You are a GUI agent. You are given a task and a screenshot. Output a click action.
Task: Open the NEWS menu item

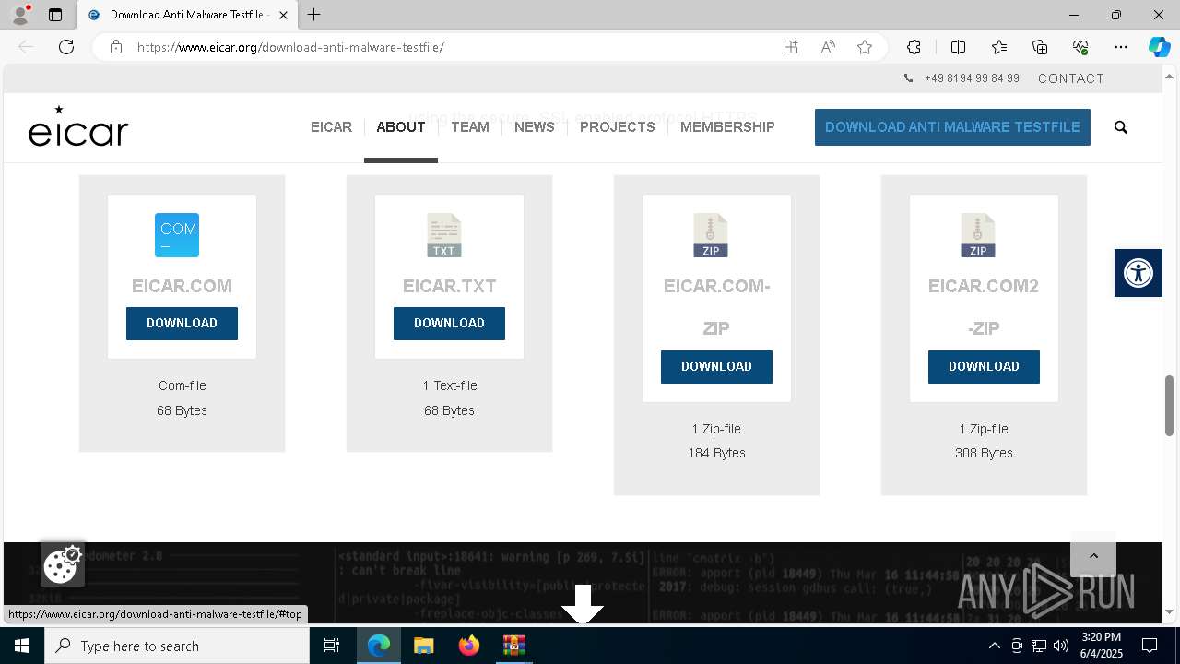[535, 127]
